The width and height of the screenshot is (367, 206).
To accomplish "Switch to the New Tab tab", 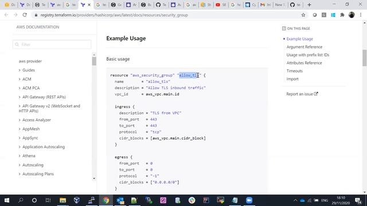I will coord(280,5).
